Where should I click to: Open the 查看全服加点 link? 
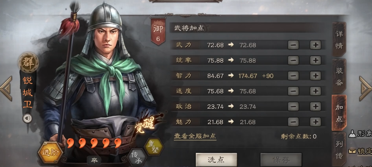point(195,136)
